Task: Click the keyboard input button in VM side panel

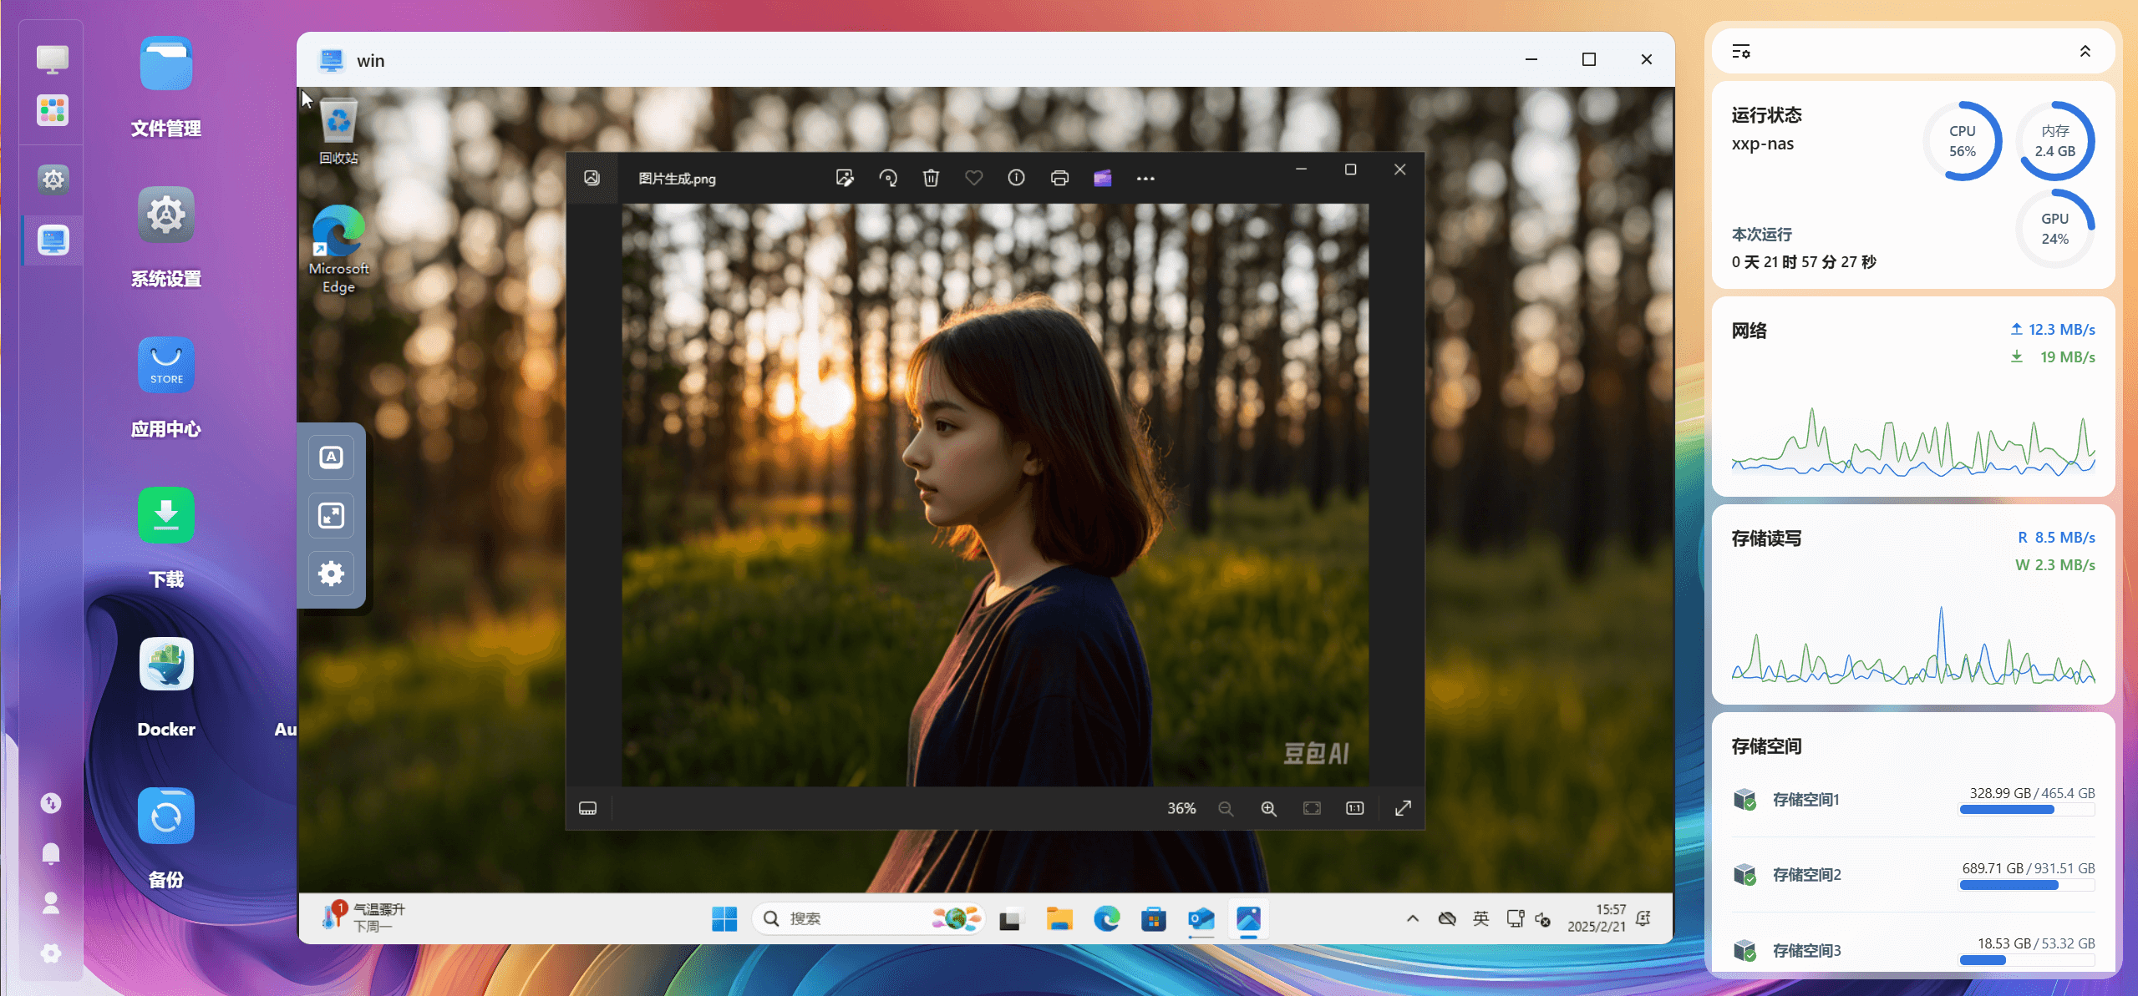Action: (331, 458)
